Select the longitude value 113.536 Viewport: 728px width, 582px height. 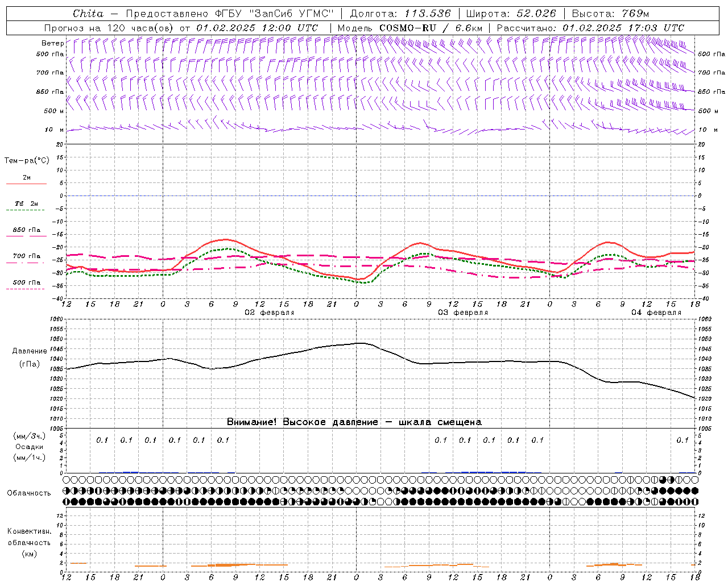pyautogui.click(x=427, y=14)
